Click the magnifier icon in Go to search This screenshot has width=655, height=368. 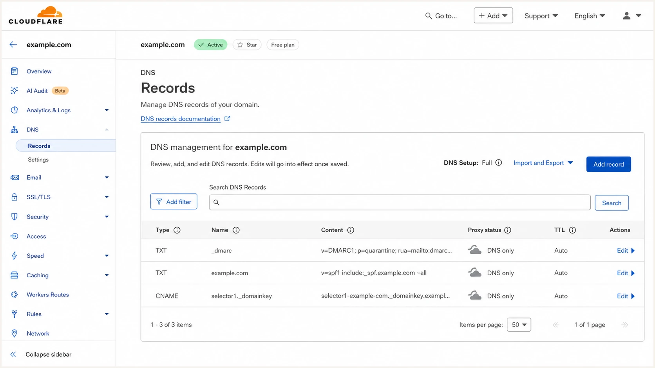[429, 16]
